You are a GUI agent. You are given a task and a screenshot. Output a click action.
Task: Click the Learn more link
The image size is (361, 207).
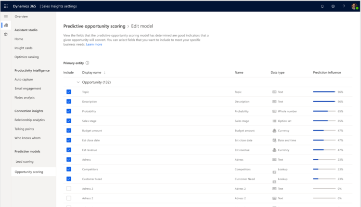94,44
